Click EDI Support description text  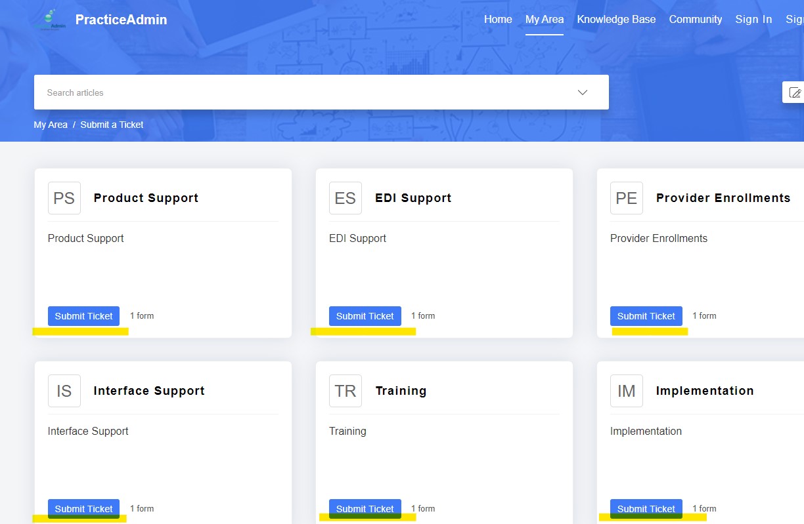pyautogui.click(x=357, y=239)
